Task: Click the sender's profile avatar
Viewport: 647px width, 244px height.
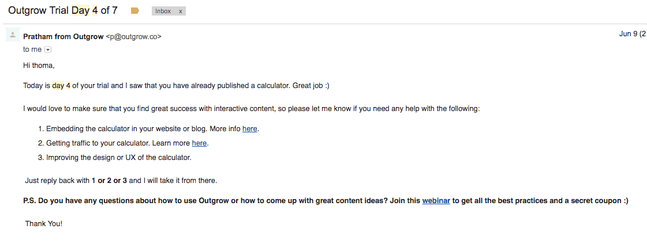Action: pyautogui.click(x=13, y=36)
